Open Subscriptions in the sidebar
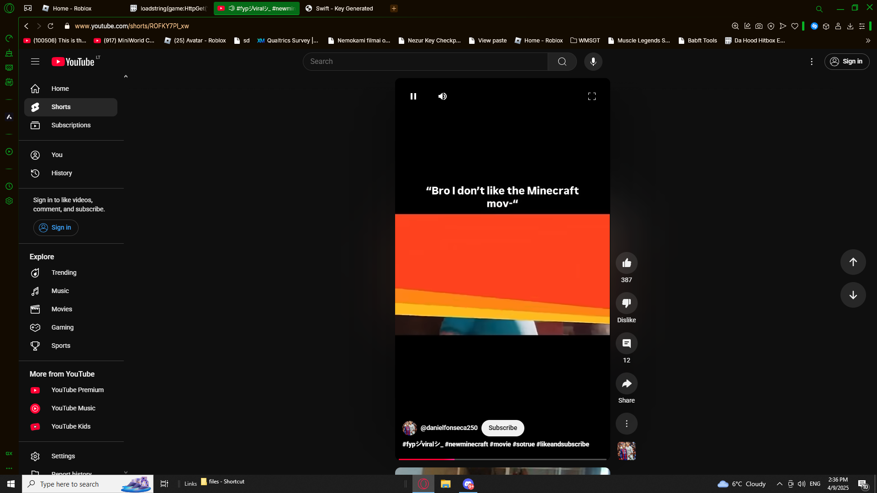The height and width of the screenshot is (493, 877). pyautogui.click(x=71, y=126)
